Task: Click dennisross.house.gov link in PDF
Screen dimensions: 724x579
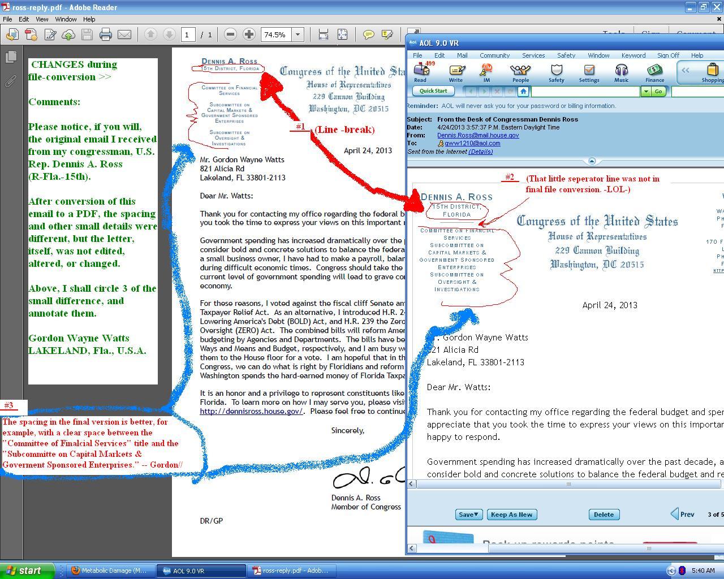Action: [251, 411]
